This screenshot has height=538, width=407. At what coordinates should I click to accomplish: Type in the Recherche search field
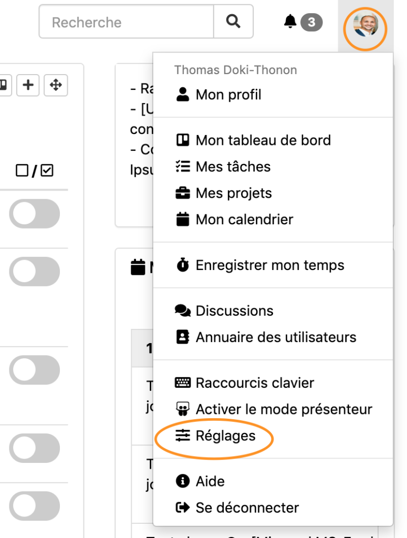coord(126,22)
